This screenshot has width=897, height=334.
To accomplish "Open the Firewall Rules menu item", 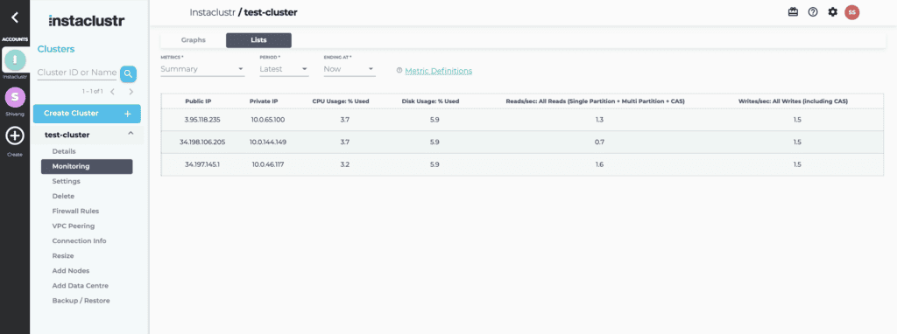I will coord(75,211).
